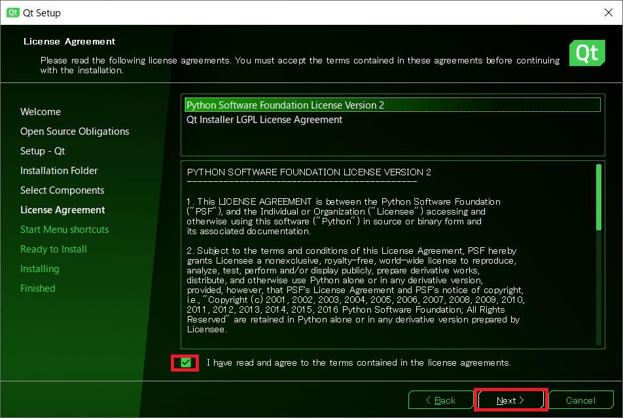The width and height of the screenshot is (623, 418).
Task: Select Python Software Foundation License Version 2
Action: [x=393, y=105]
